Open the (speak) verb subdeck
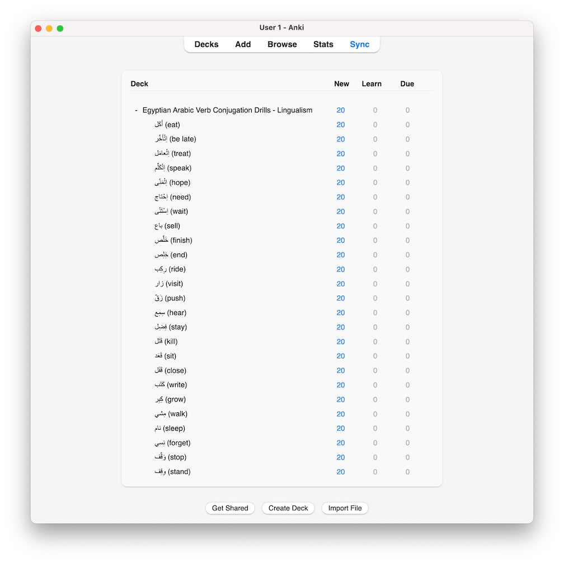 click(x=173, y=168)
